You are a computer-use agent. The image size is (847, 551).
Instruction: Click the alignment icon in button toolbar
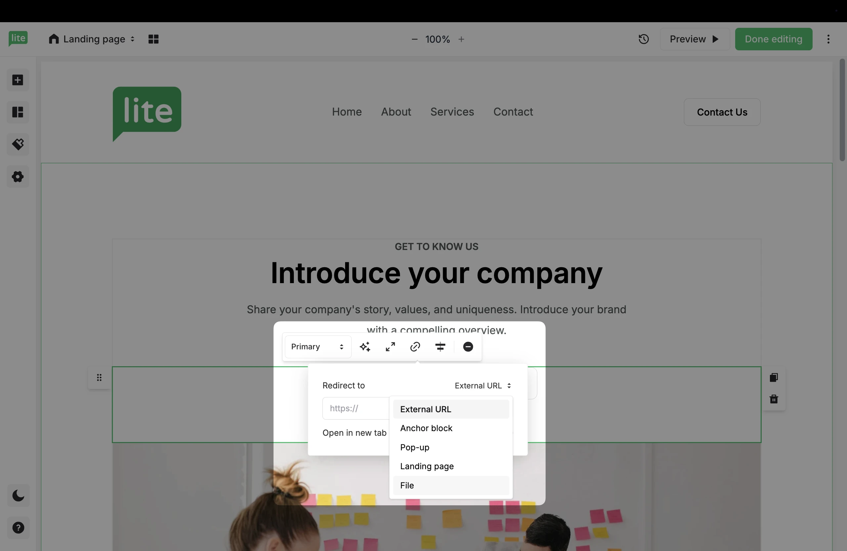click(440, 347)
